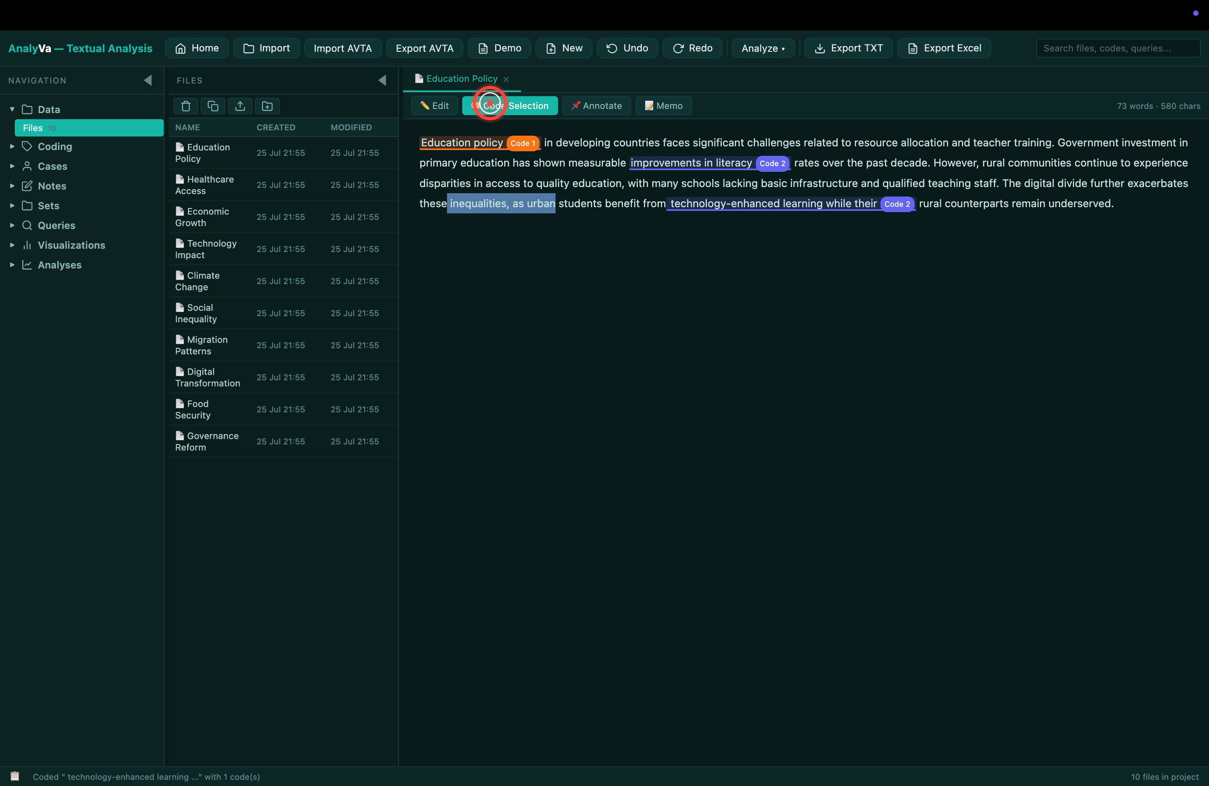1209x786 pixels.
Task: Click the Sets folder icon
Action: [28, 206]
